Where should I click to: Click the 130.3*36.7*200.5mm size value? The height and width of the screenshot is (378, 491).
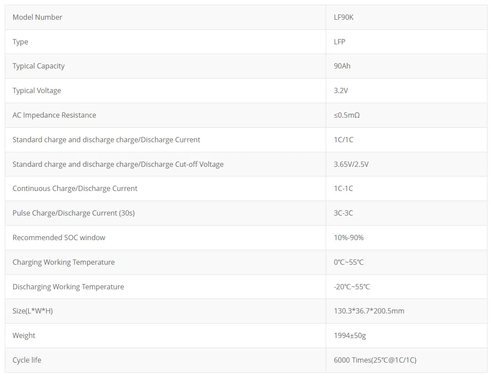(x=369, y=311)
